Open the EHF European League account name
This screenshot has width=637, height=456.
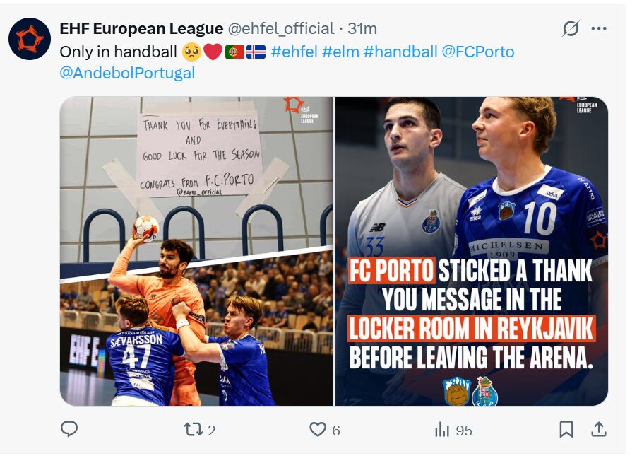[x=141, y=28]
